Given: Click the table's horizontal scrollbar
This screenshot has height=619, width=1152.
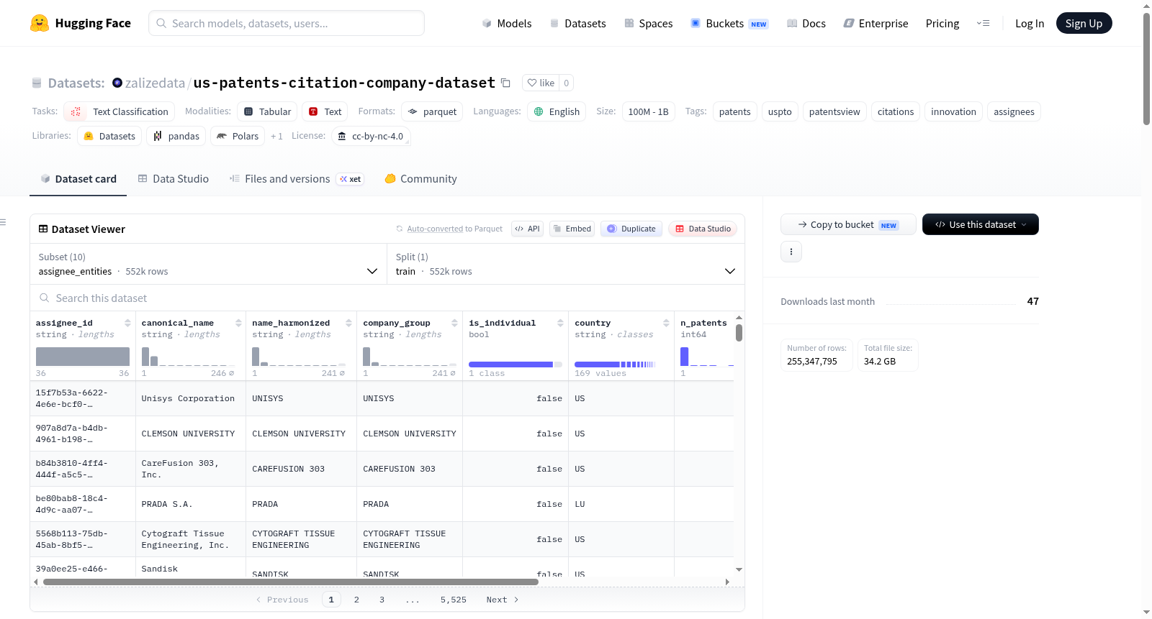Looking at the screenshot, I should (291, 582).
